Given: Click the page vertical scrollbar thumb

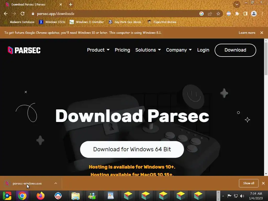Looking at the screenshot, I should pyautogui.click(x=266, y=58).
